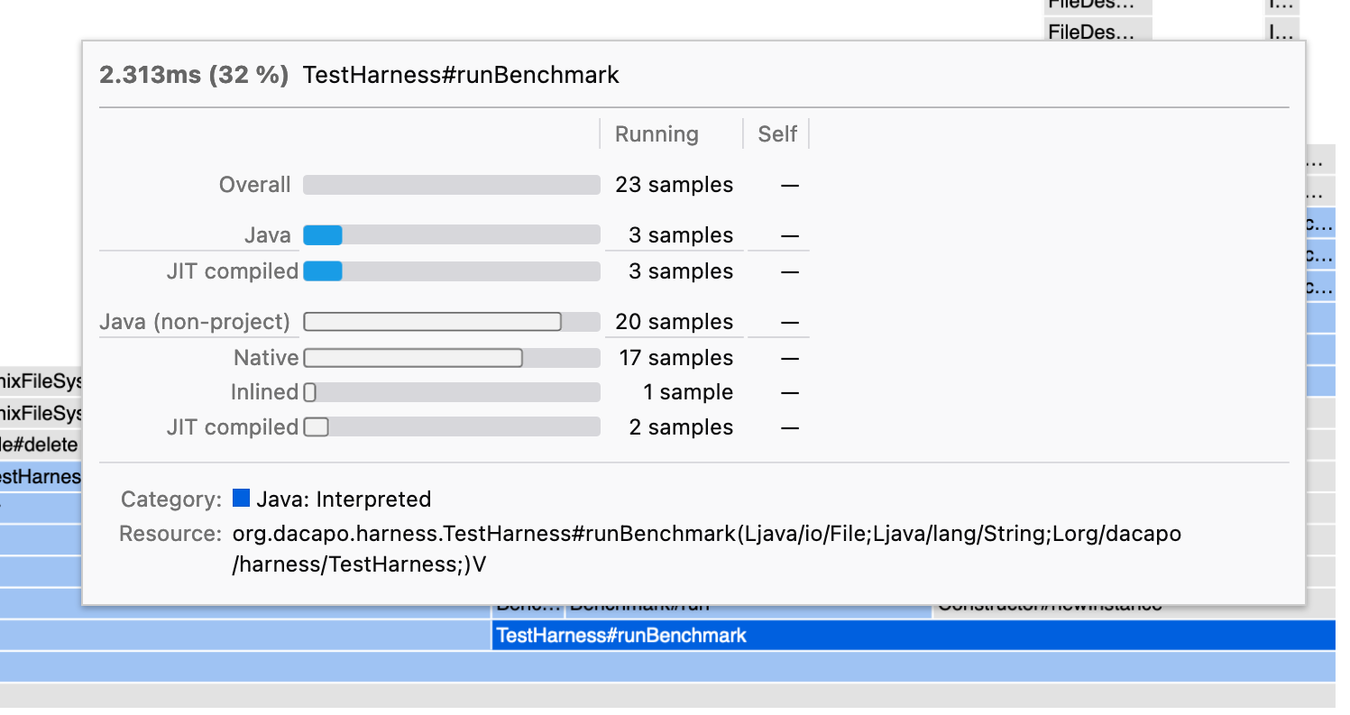
Task: Select the File#delete frame at left edge
Action: click(x=41, y=445)
